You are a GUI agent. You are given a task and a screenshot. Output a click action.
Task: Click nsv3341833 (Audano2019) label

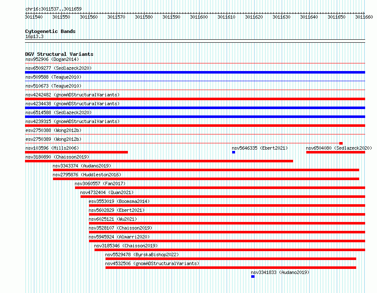[280, 272]
